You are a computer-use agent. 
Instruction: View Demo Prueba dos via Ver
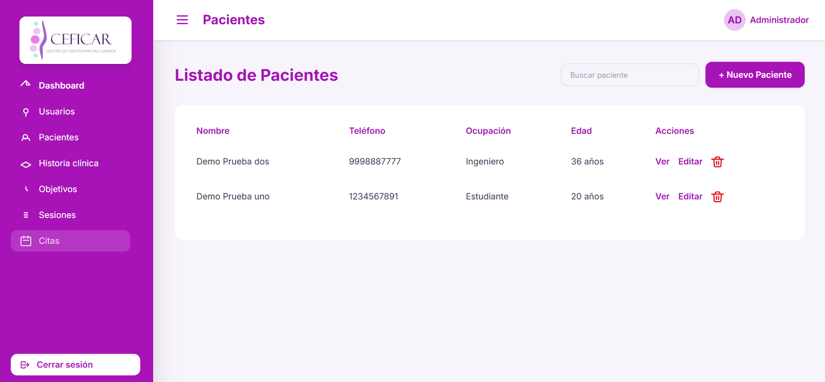(662, 161)
